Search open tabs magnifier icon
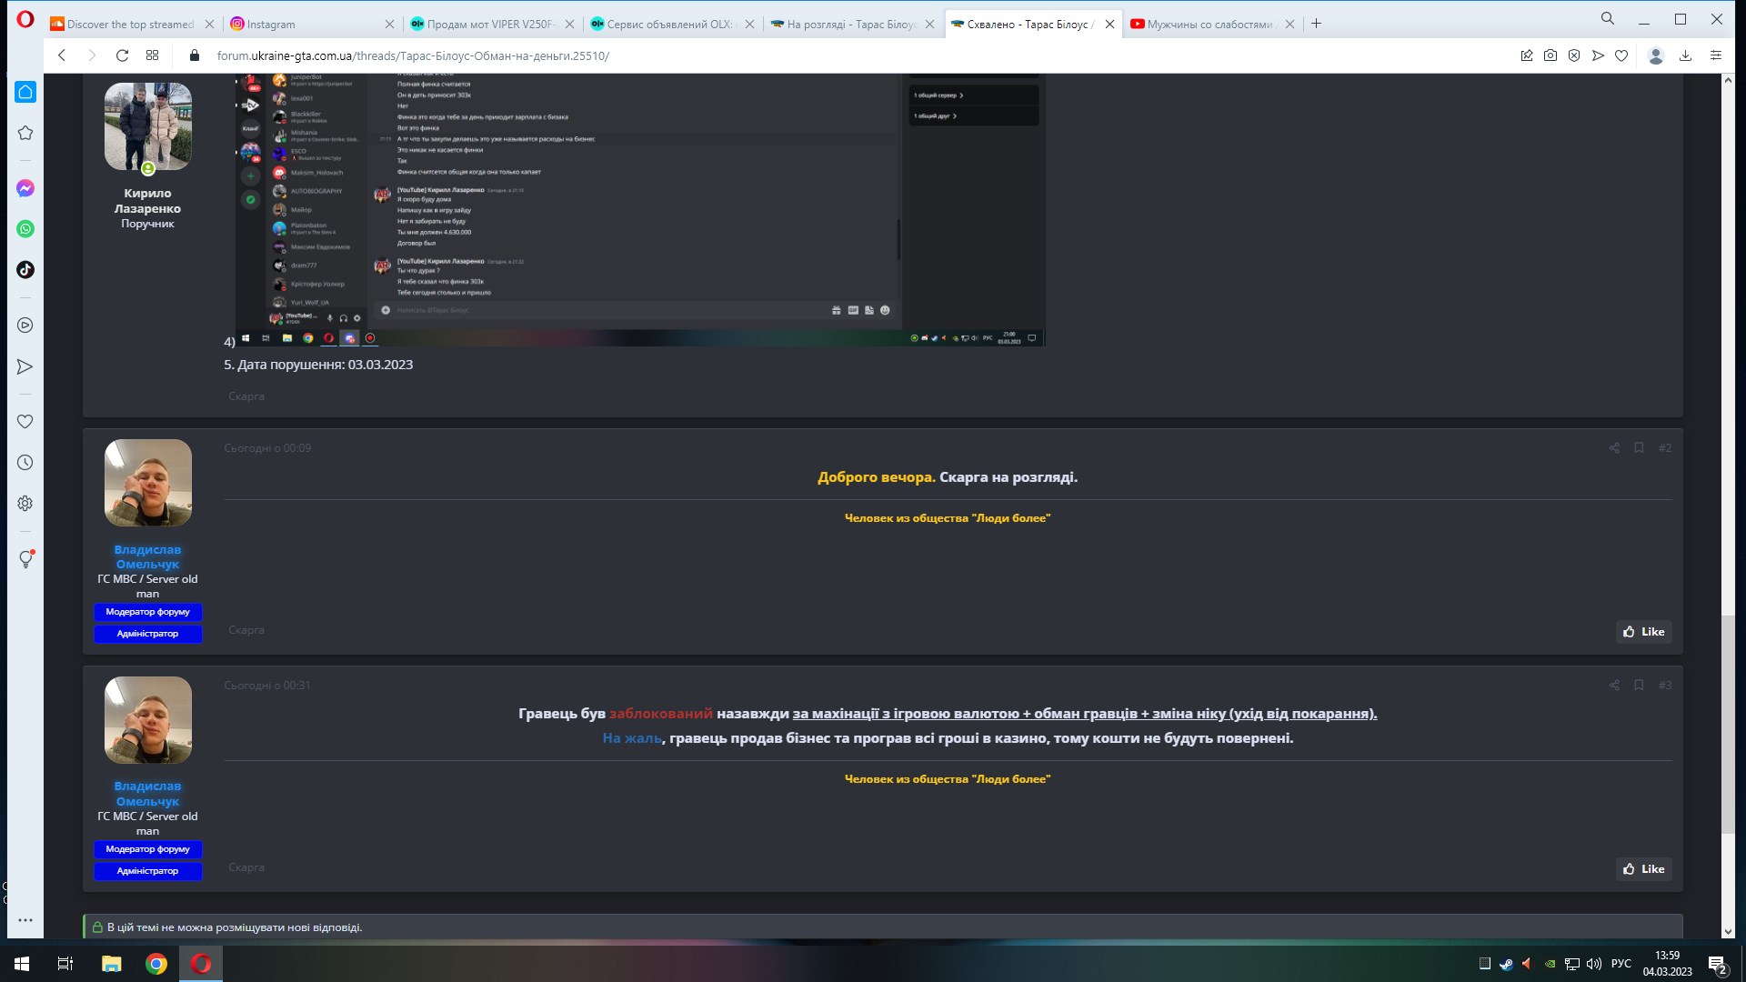 point(1608,19)
